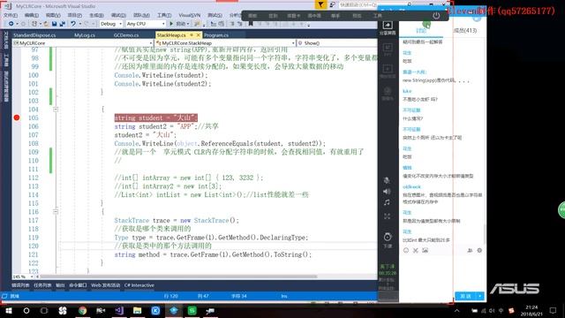Open the action center notification icon
The image size is (565, 318).
(x=554, y=310)
